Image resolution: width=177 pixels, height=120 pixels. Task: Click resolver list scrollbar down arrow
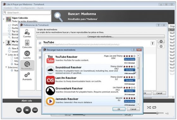coord(138,104)
